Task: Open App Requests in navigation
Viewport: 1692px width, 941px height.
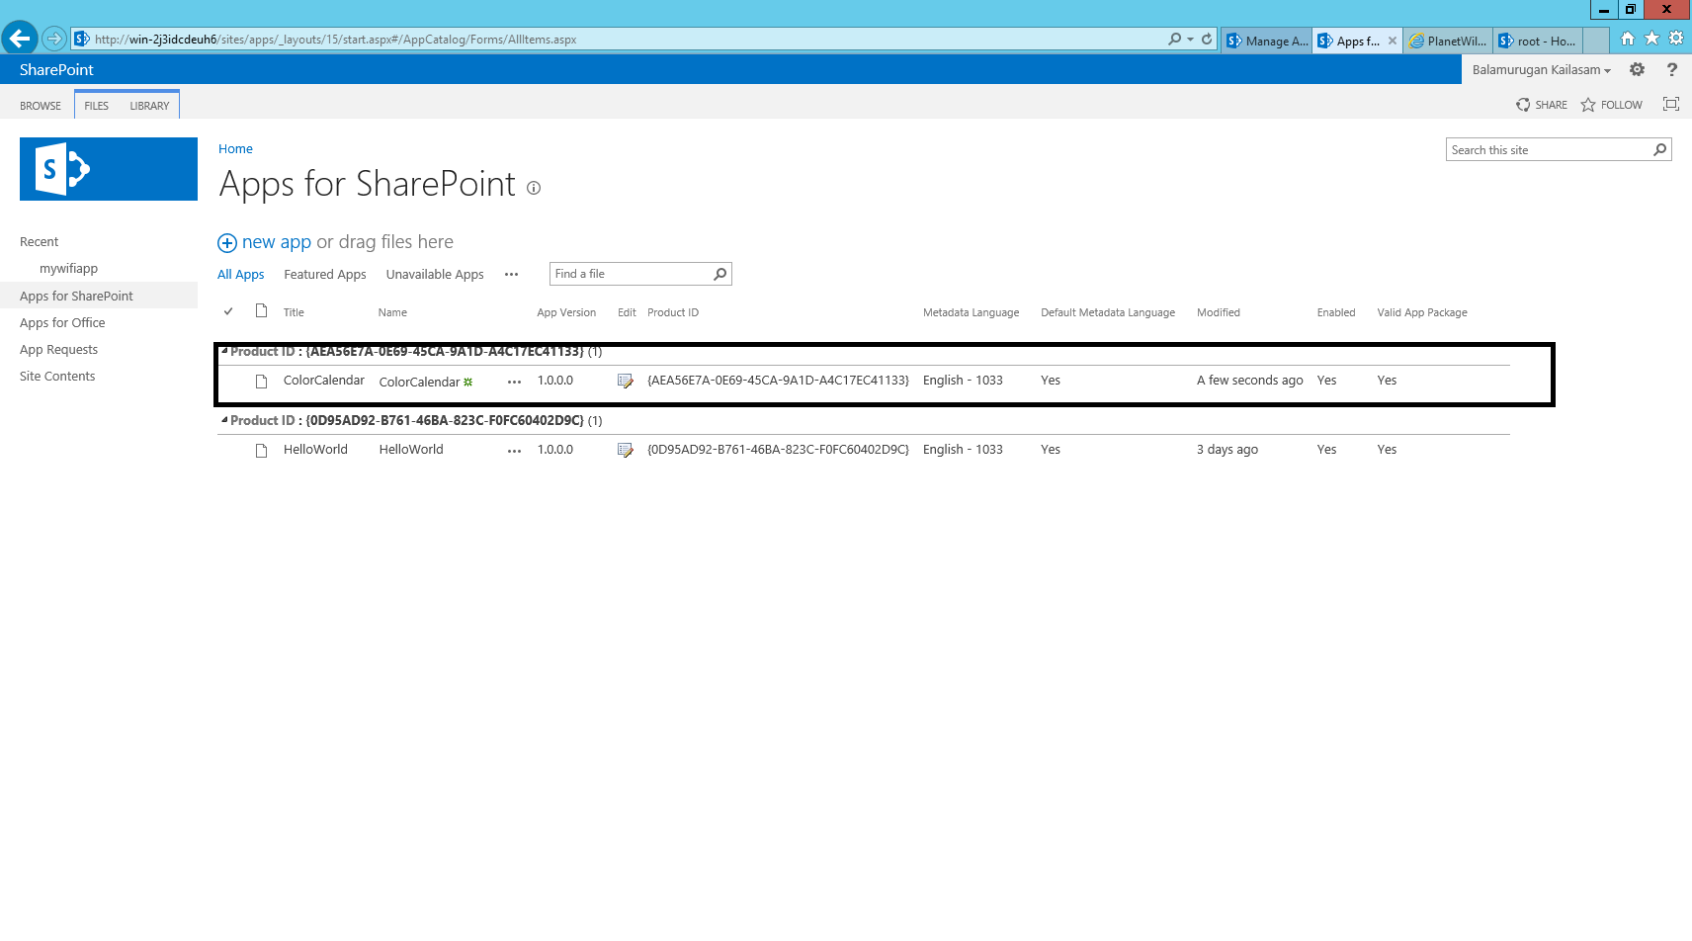Action: [58, 350]
